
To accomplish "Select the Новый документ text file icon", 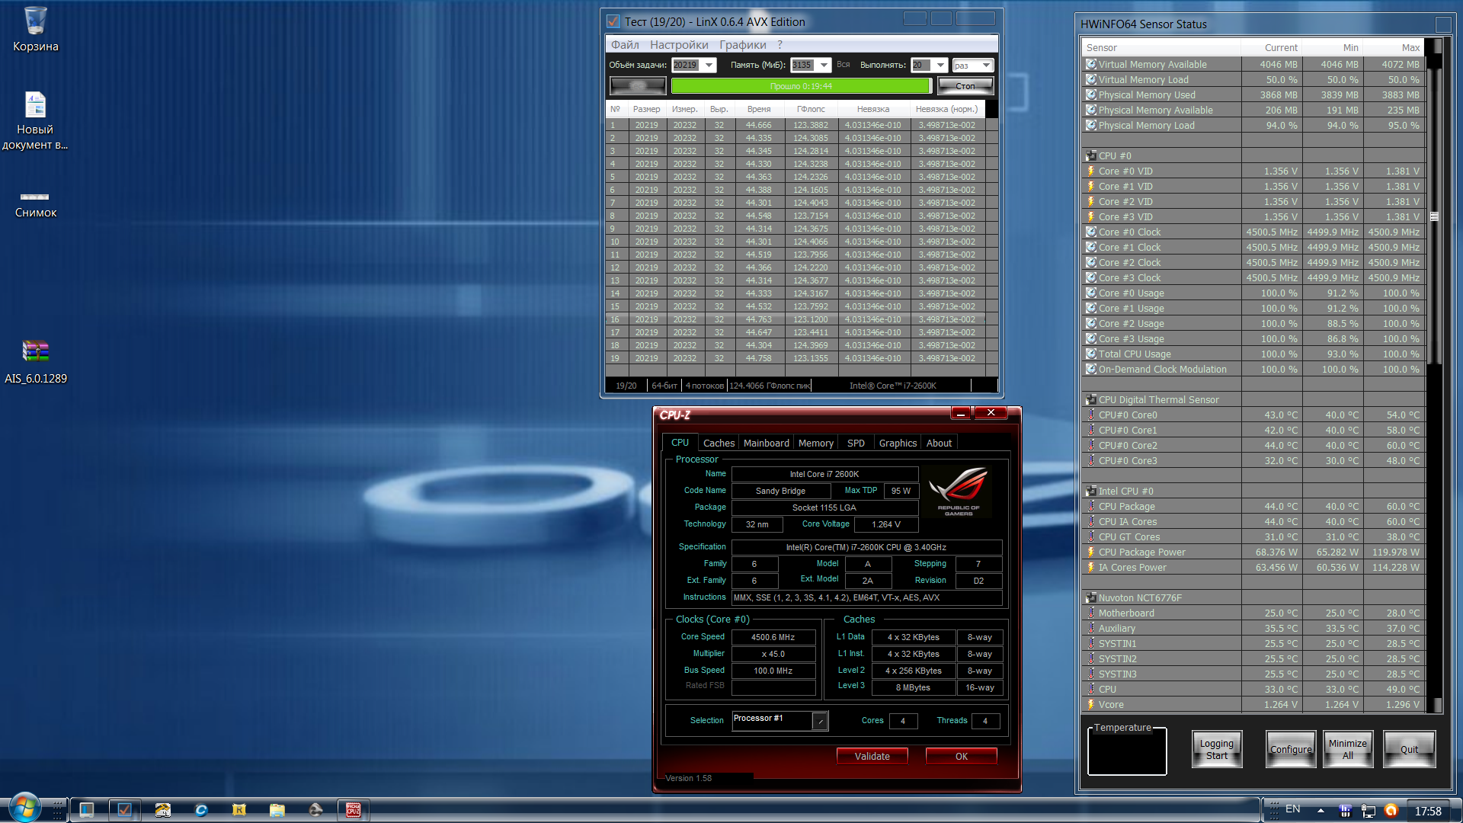I will click(35, 104).
